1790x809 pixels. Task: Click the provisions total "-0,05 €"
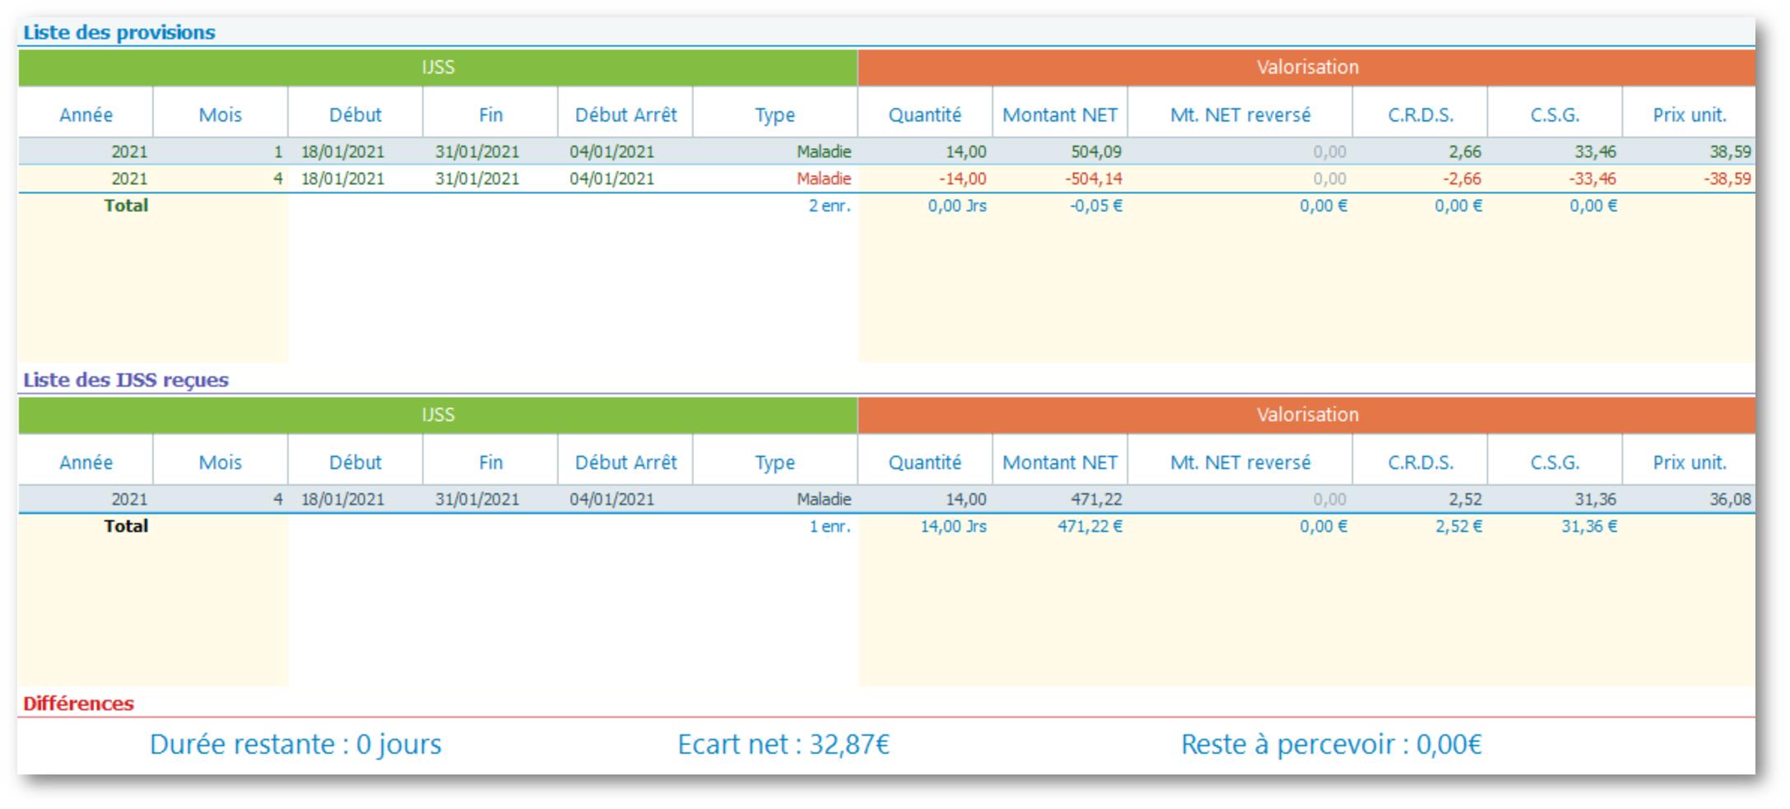click(x=1096, y=206)
